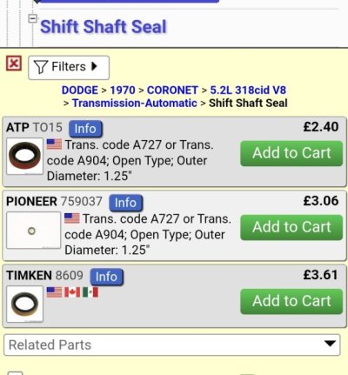This screenshot has width=348, height=375.
Task: Open the Shift Shaft Seal category link
Action: click(x=104, y=27)
